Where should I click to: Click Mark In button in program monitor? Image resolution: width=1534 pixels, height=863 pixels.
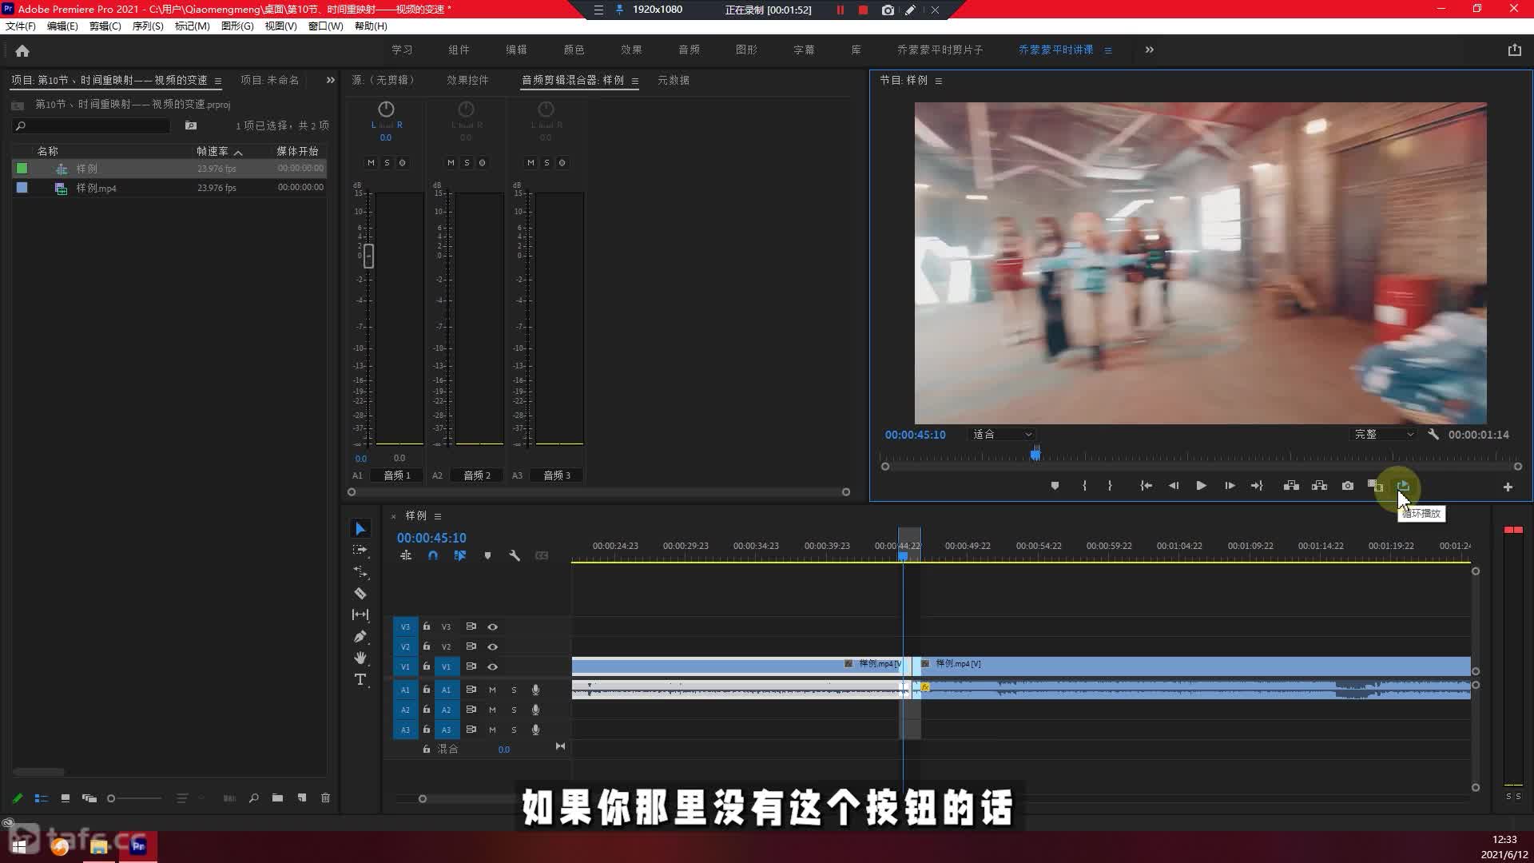click(x=1084, y=486)
